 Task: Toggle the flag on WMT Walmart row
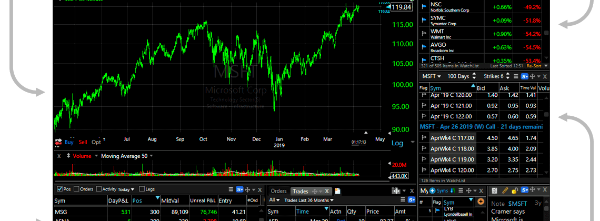[424, 33]
